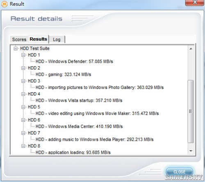The width and height of the screenshot is (205, 182).
Task: Collapse the HDD 3 tree node
Action: click(23, 81)
